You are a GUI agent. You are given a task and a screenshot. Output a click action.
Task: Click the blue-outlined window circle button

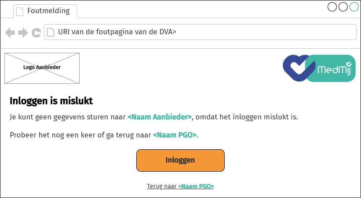[x=354, y=7]
